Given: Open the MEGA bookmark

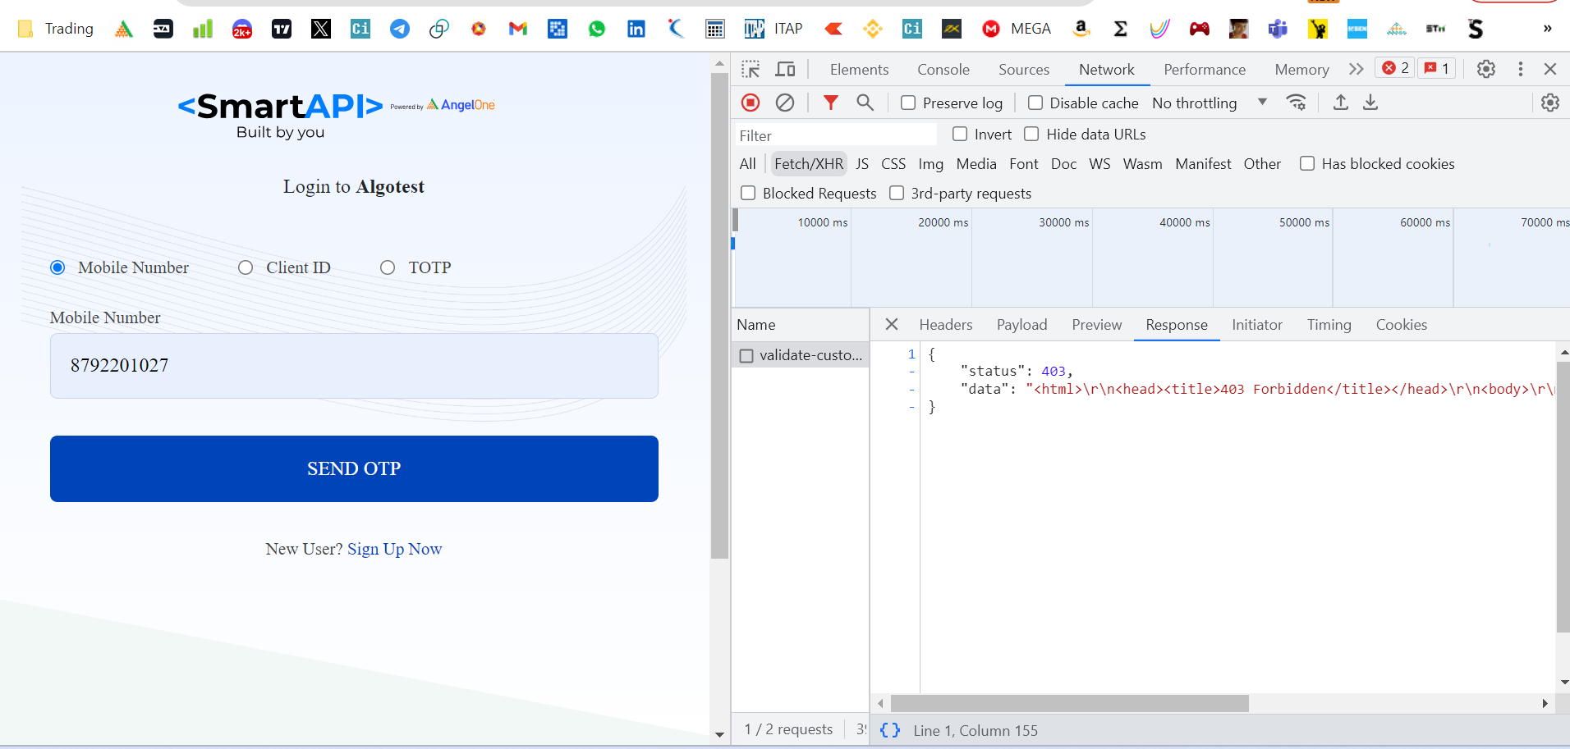Looking at the screenshot, I should 1017,29.
